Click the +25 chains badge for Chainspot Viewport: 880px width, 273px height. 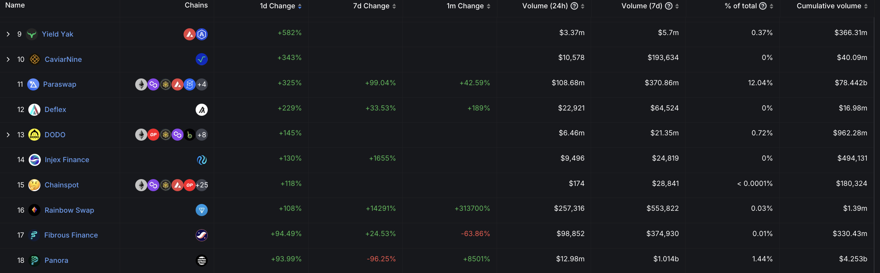point(202,185)
